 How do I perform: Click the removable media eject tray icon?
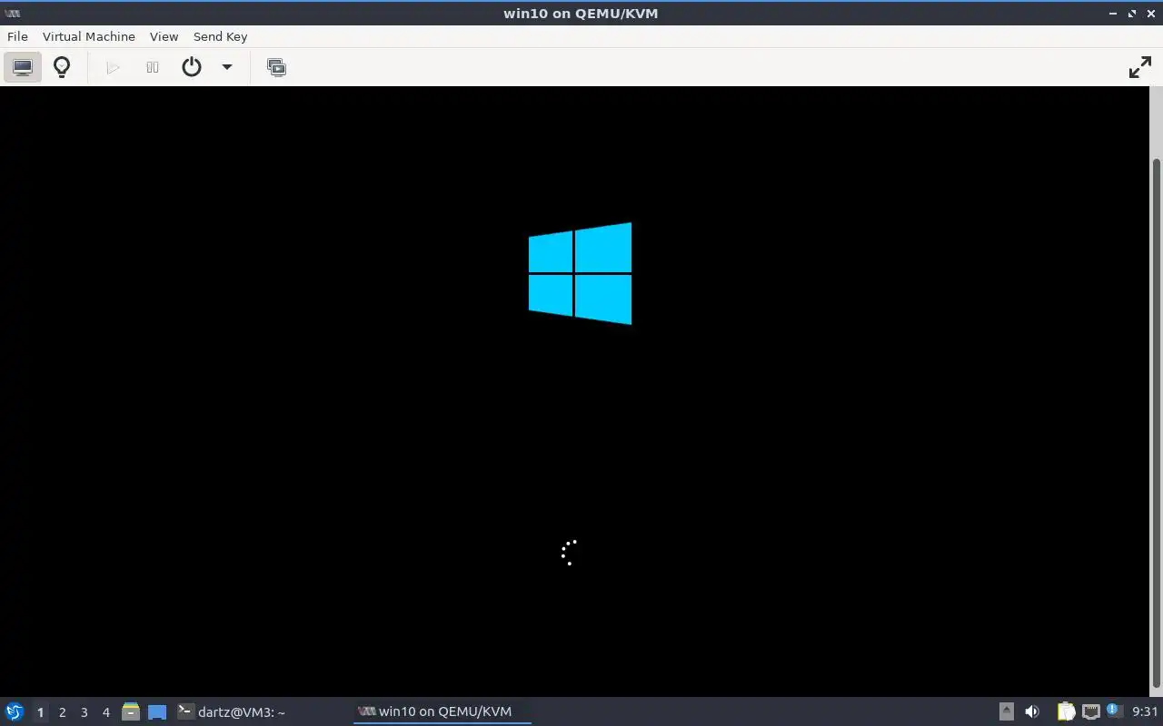click(x=1006, y=711)
